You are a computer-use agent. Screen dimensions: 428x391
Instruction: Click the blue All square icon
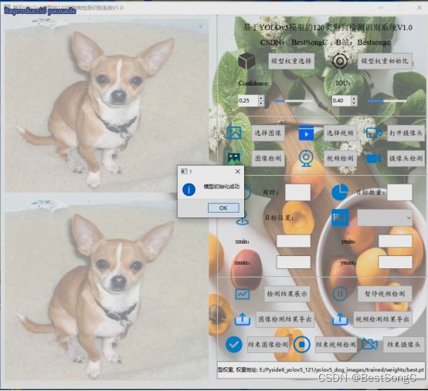[x=340, y=217]
